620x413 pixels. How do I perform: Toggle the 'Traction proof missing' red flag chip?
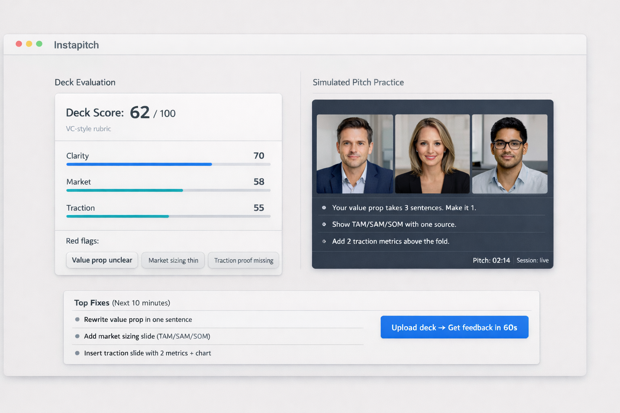tap(243, 260)
